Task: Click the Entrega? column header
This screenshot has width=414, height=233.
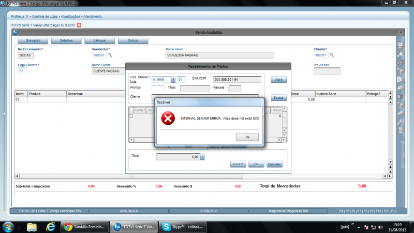Action: click(377, 94)
